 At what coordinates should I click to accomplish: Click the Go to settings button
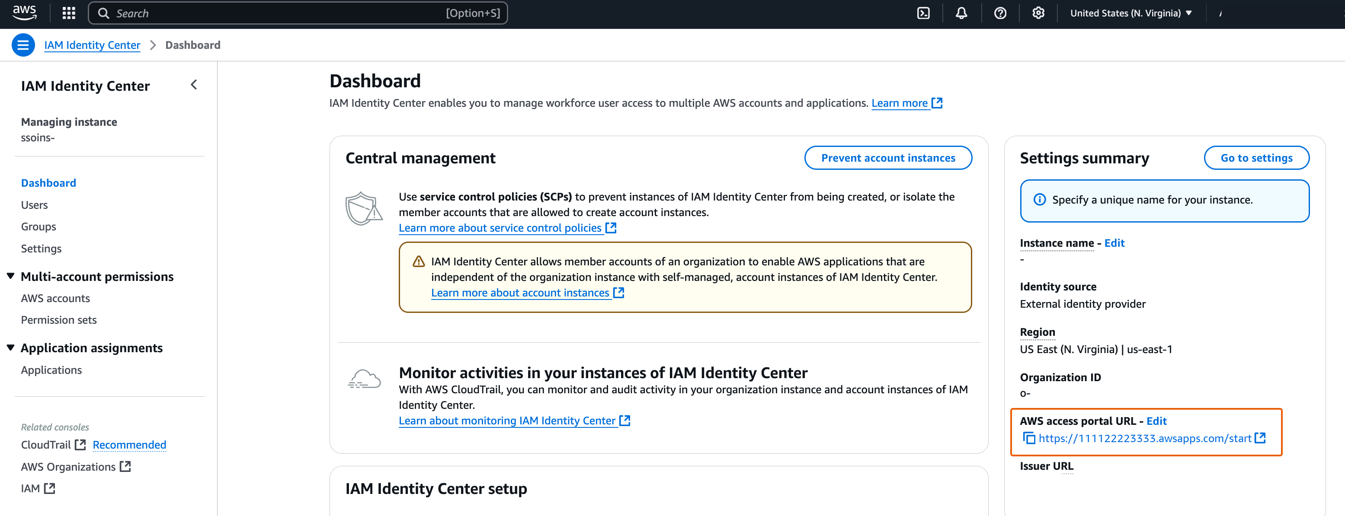point(1257,158)
